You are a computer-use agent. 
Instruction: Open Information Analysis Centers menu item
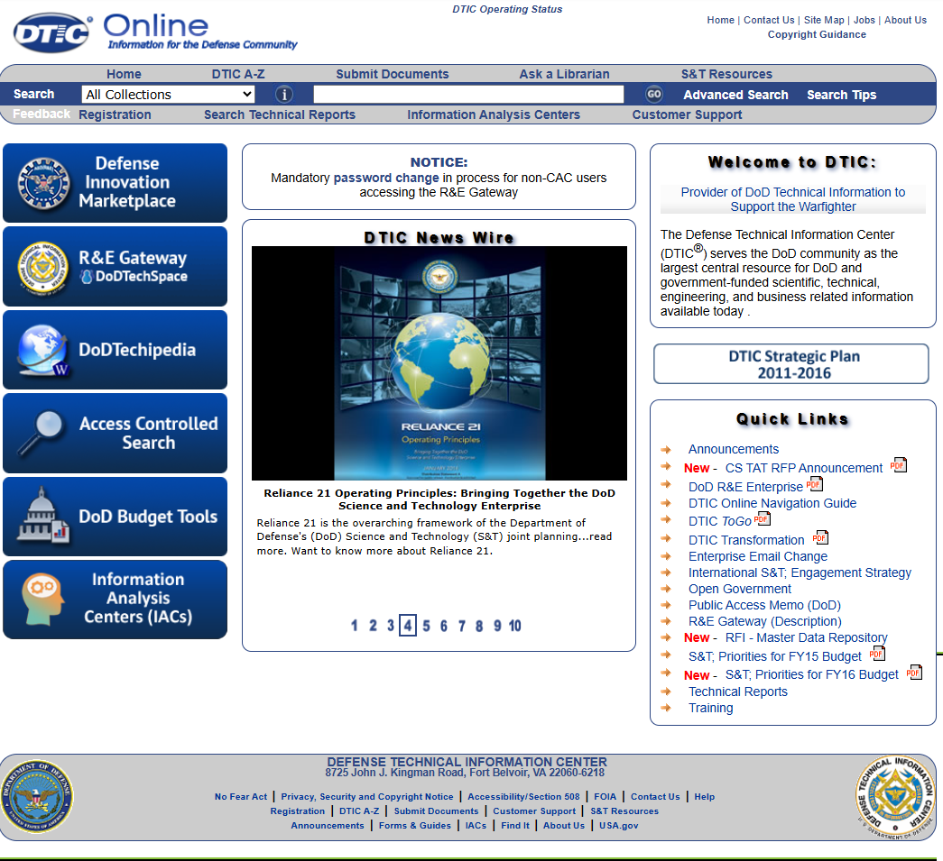pos(494,114)
